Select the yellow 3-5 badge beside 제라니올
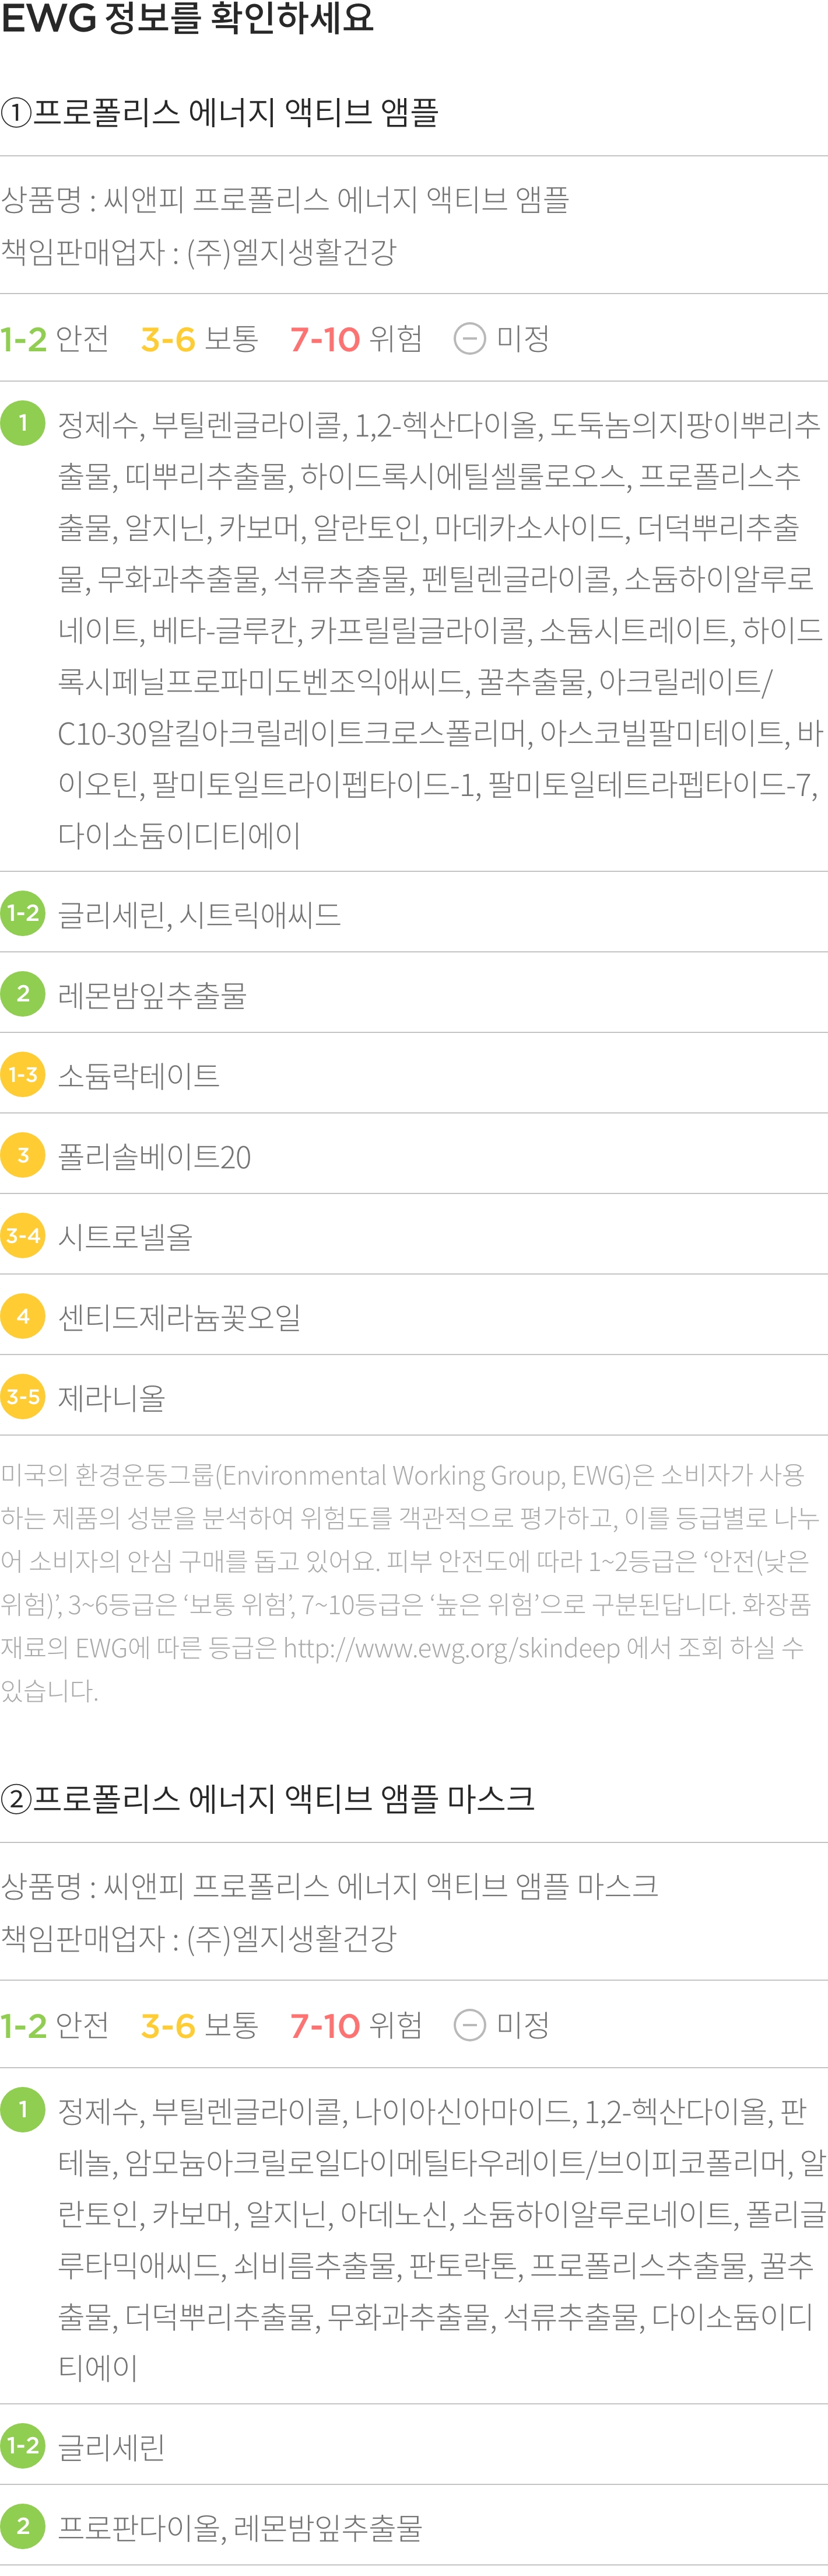The width and height of the screenshot is (828, 2576). tap(23, 1397)
